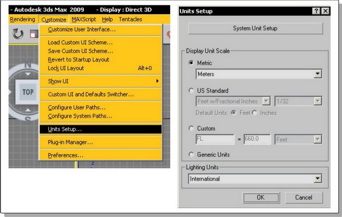Choose Feet as default units
Viewport: 342px width, 217px height.
(234, 112)
